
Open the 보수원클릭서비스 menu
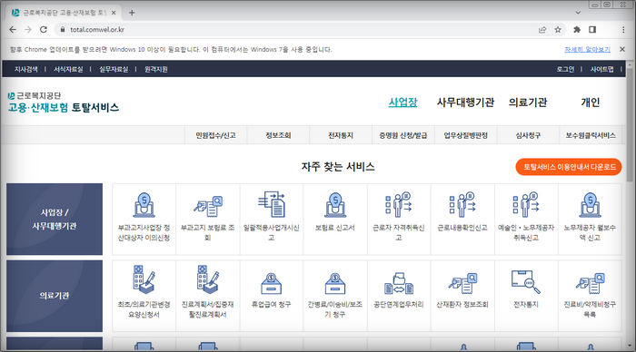point(591,135)
